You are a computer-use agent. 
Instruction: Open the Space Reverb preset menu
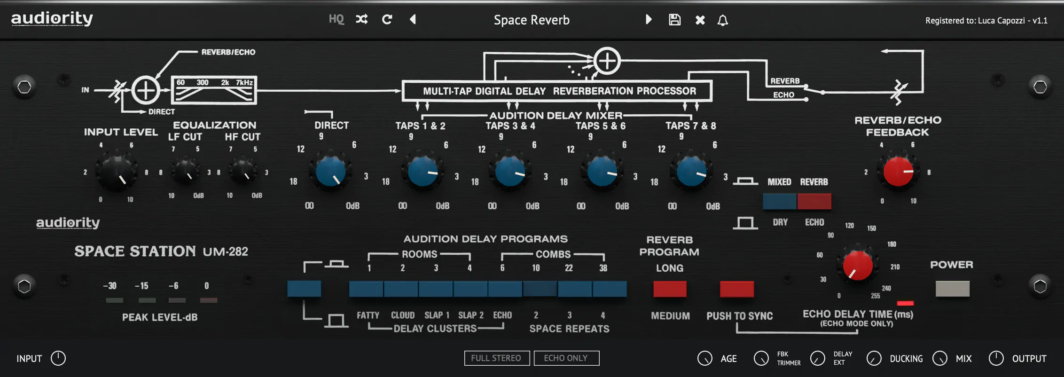(531, 20)
